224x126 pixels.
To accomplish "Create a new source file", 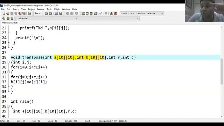I will click(x=4, y=13).
